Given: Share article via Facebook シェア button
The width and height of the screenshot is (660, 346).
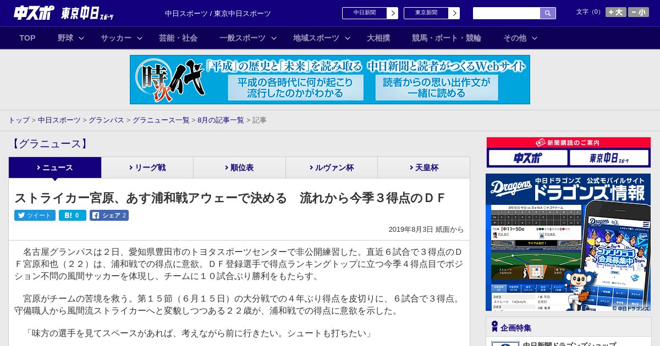Looking at the screenshot, I should tap(109, 215).
